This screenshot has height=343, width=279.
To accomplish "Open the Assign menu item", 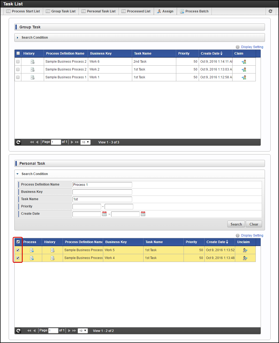I will [x=165, y=11].
